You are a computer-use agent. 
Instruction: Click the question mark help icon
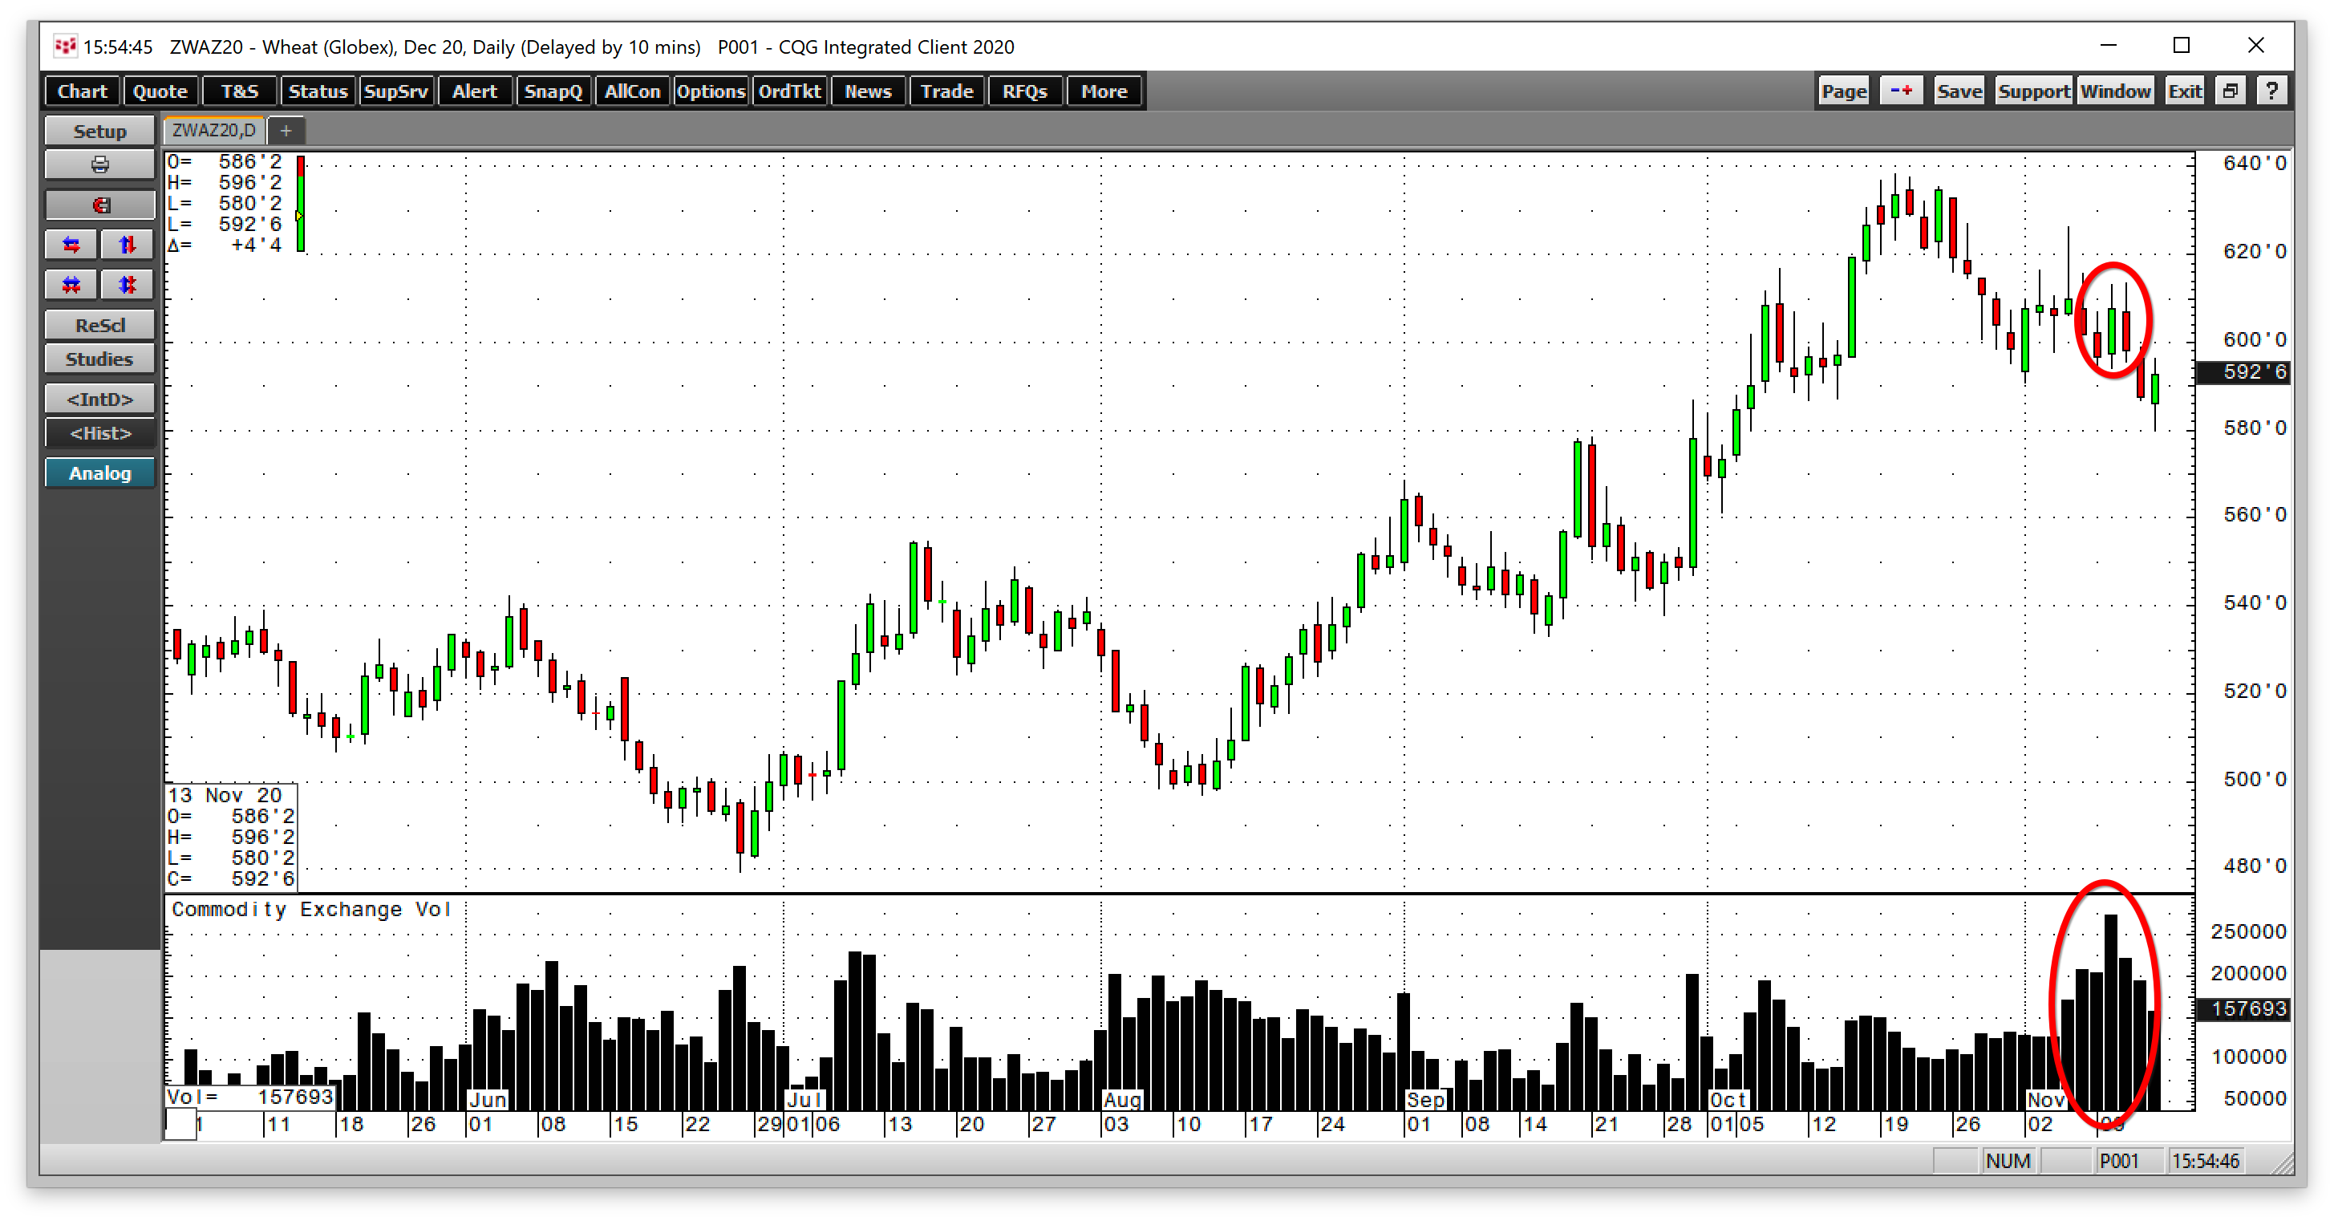[2271, 91]
